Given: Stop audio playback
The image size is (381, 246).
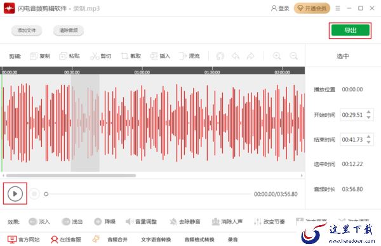Looking at the screenshot, I should pos(34,193).
